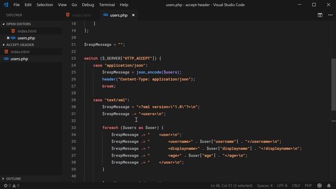Change the PHP language mode
Image resolution: width=336 pixels, height=189 pixels.
pyautogui.click(x=308, y=185)
